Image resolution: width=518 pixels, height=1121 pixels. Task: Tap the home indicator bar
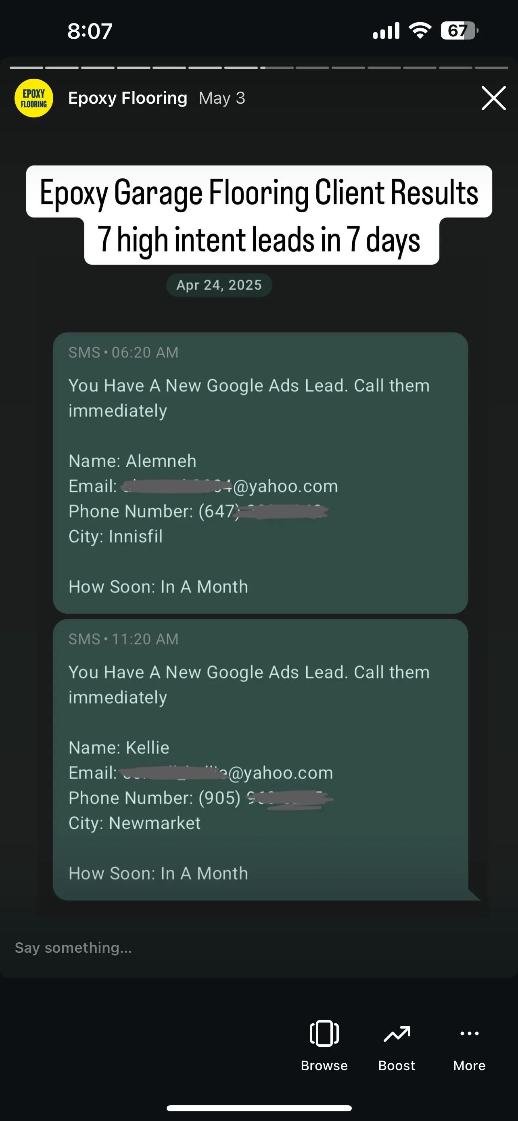(x=259, y=1108)
